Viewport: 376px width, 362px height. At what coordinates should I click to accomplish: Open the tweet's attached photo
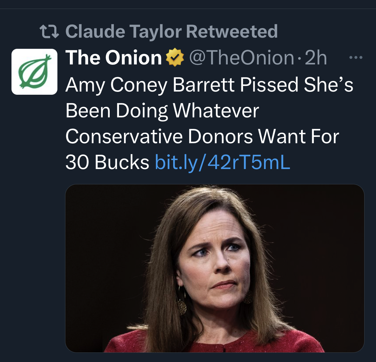(x=215, y=268)
